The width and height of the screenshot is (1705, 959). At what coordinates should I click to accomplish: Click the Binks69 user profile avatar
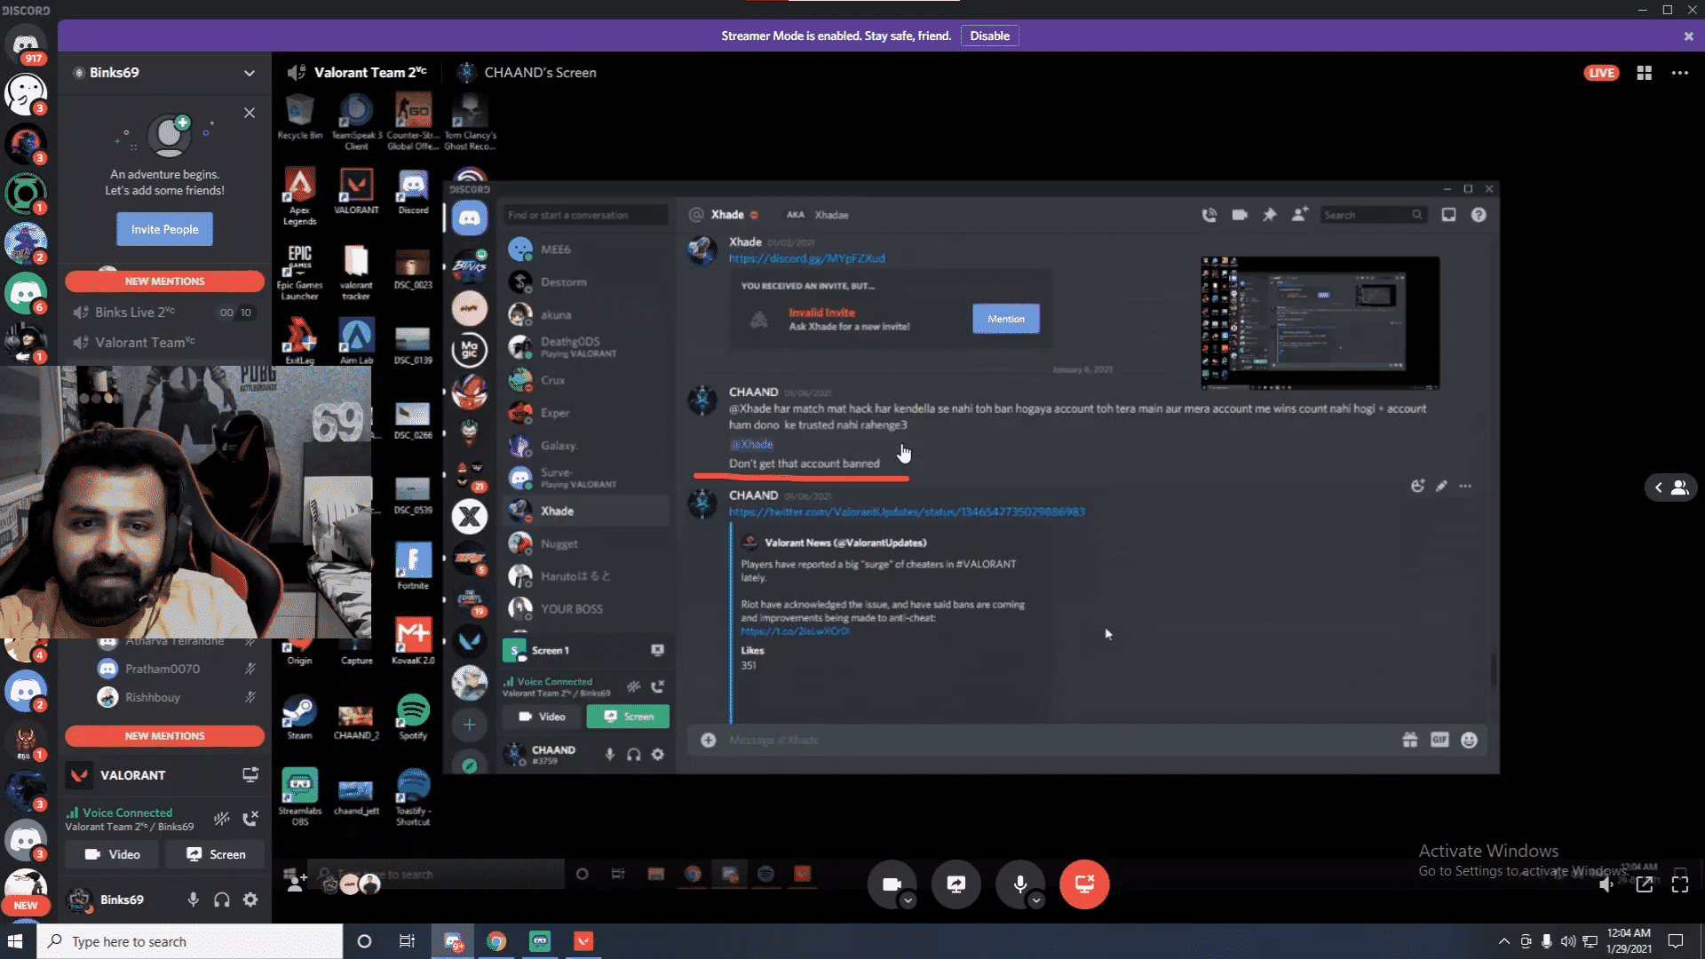click(80, 900)
